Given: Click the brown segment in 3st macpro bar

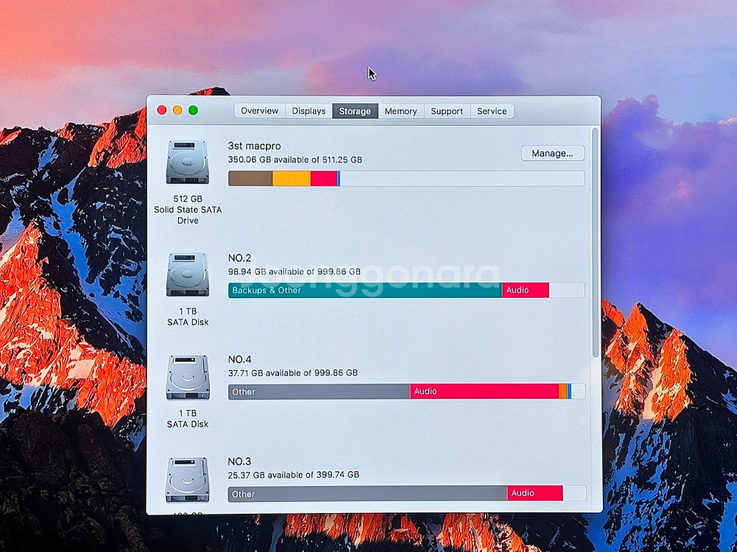Looking at the screenshot, I should [250, 178].
